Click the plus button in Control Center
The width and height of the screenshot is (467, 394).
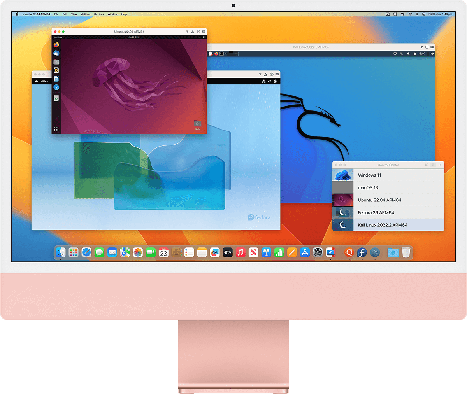point(441,165)
